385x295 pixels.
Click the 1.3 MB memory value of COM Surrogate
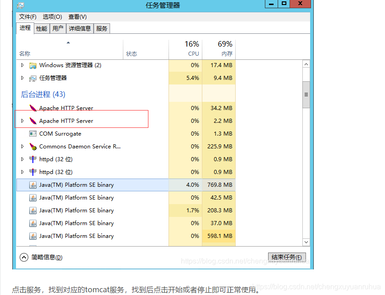pos(223,134)
